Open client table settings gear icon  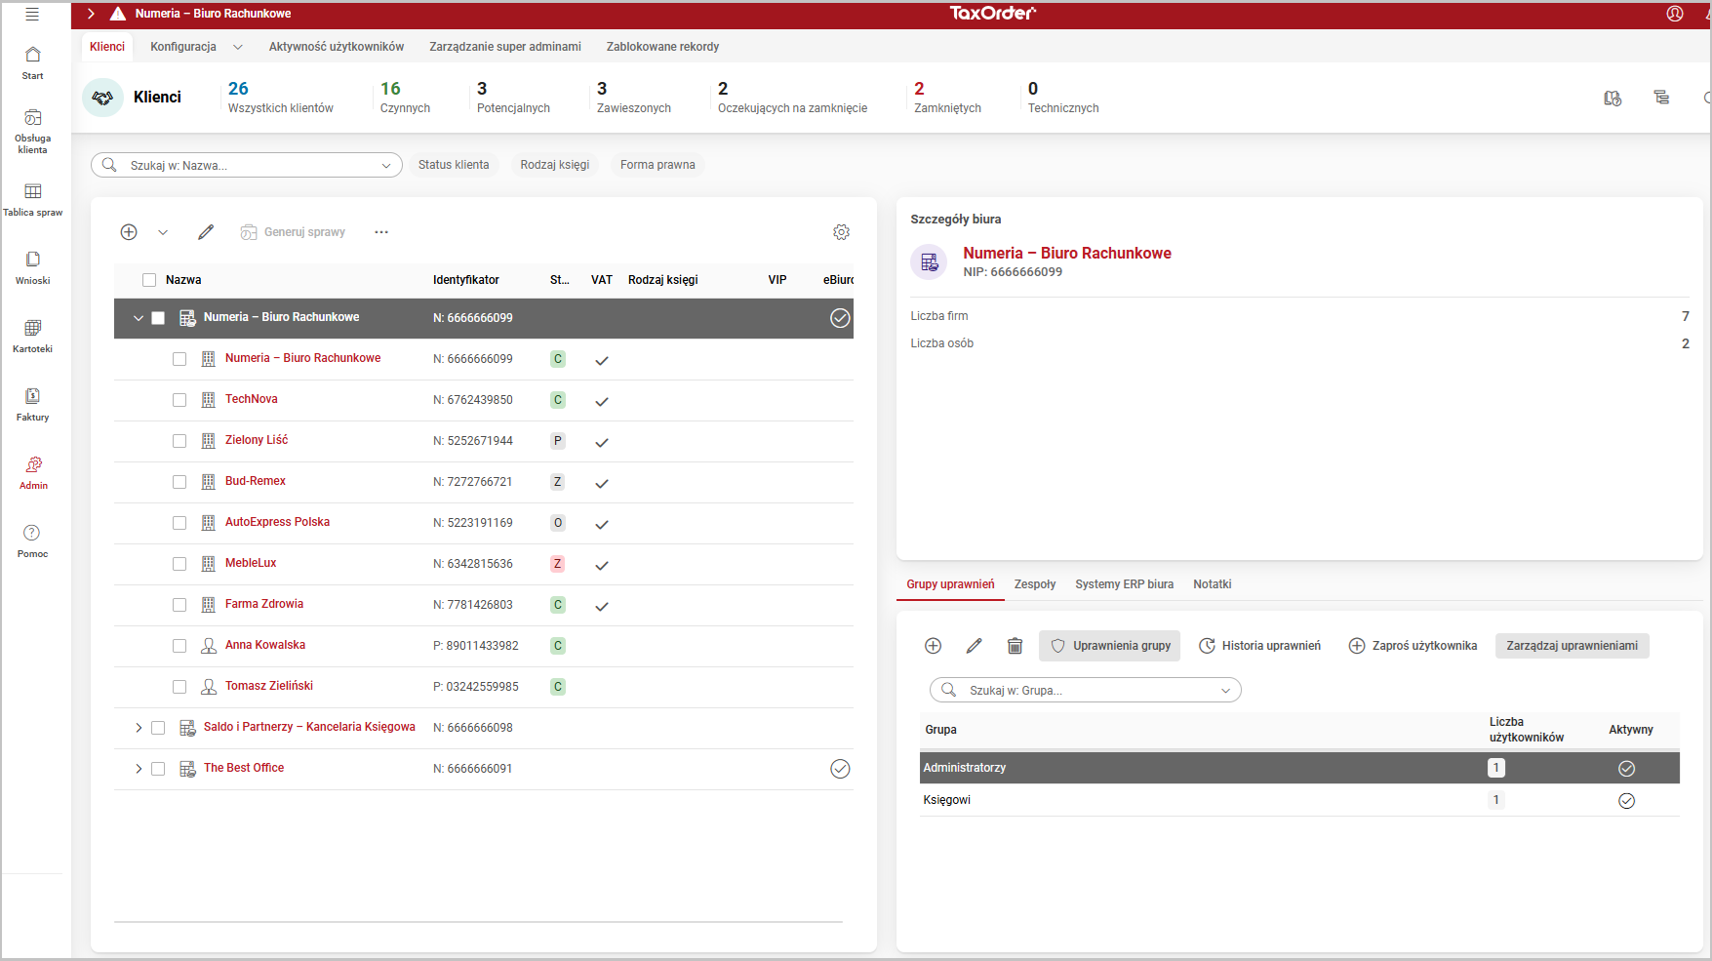[x=841, y=232]
